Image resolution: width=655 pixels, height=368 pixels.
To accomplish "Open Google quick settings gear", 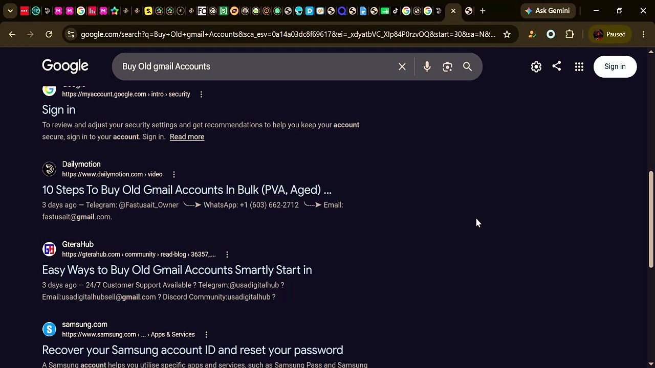I will (x=536, y=66).
